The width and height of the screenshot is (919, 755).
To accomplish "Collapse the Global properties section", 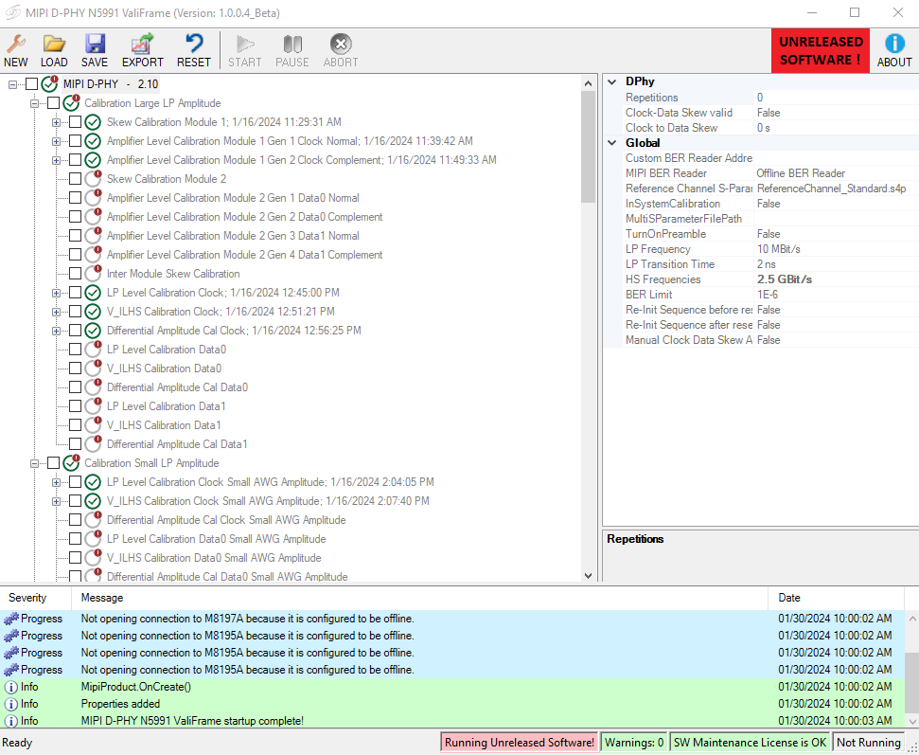I will click(611, 143).
